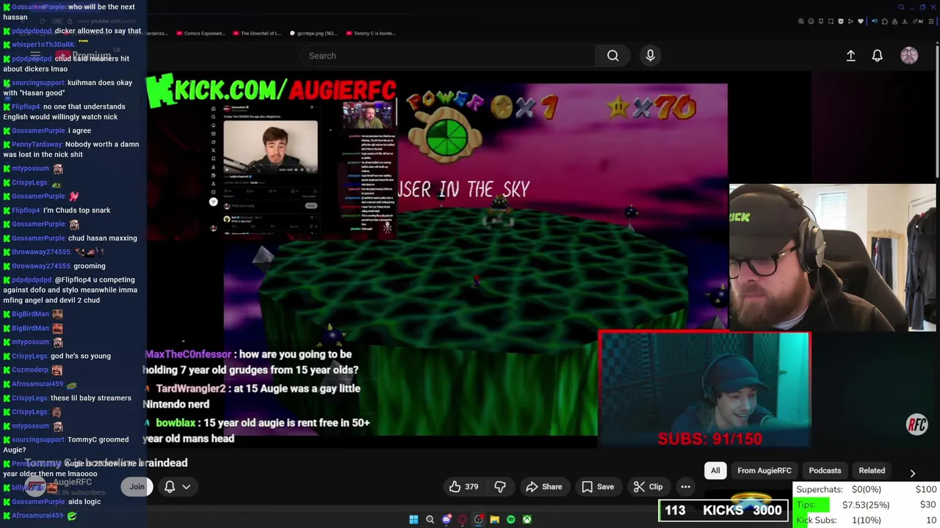
Task: Like the video with 379 likes
Action: click(463, 487)
